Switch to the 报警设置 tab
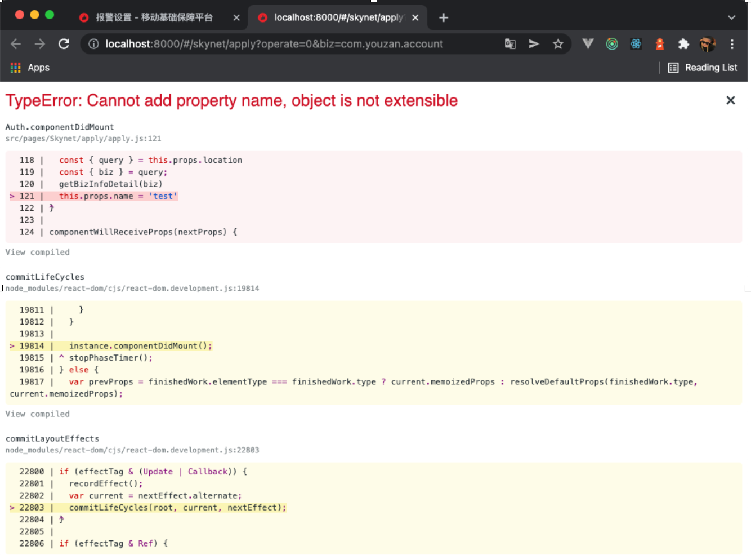 pyautogui.click(x=154, y=17)
